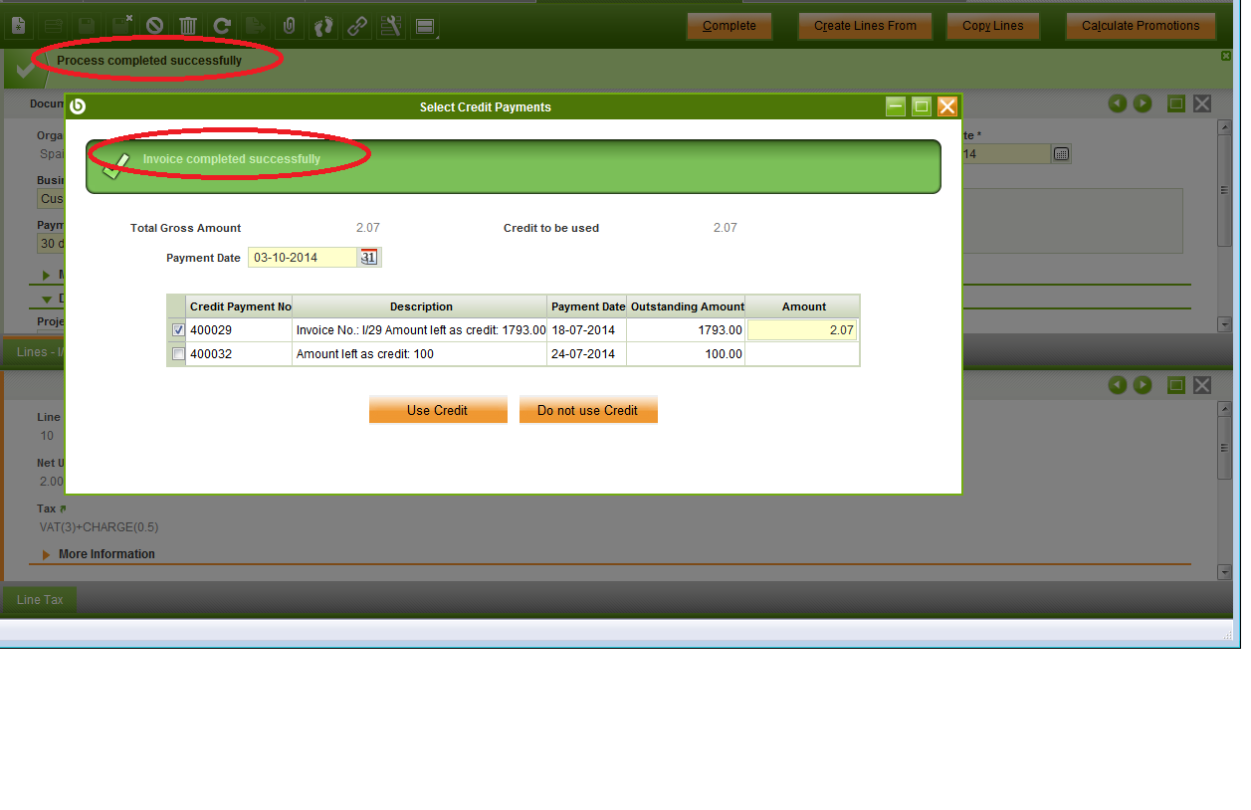Click the Use Credit button

[438, 410]
